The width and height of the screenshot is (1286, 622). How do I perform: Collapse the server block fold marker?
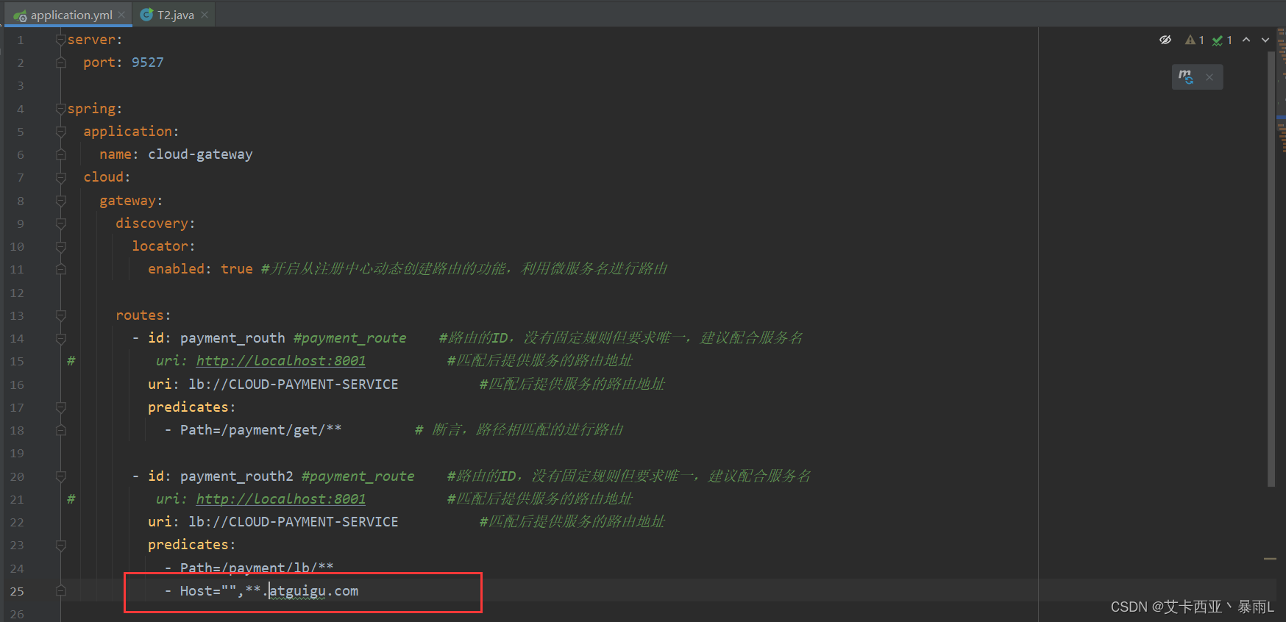[61, 40]
